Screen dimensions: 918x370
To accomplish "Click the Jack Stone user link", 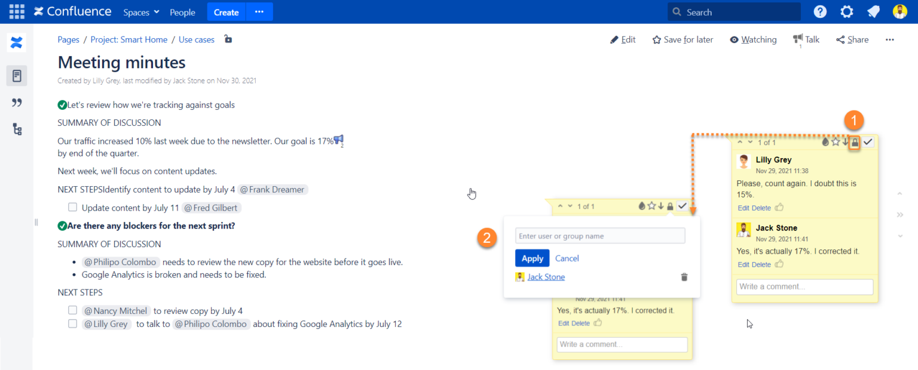I will [545, 276].
